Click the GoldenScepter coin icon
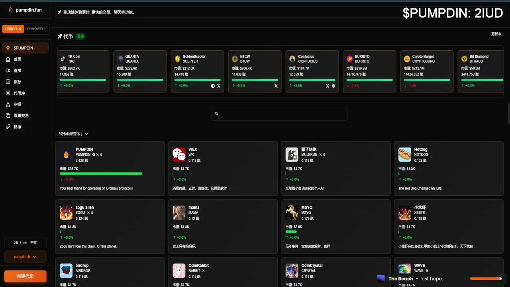The image size is (510, 287). pos(178,59)
